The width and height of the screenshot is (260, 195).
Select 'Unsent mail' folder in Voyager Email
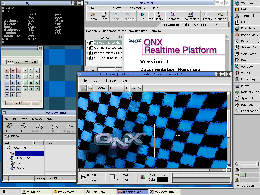tap(24, 158)
